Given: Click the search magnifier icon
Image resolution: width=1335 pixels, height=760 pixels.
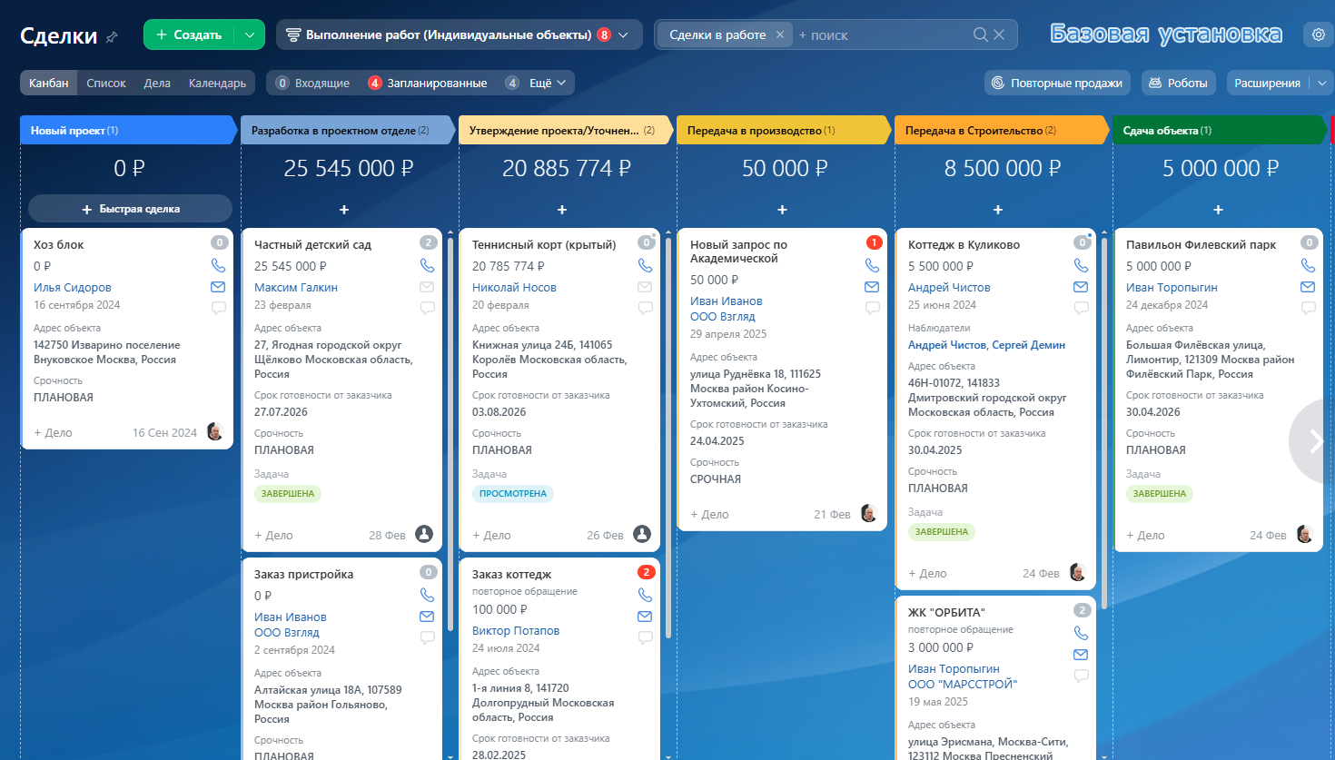Looking at the screenshot, I should [x=980, y=35].
